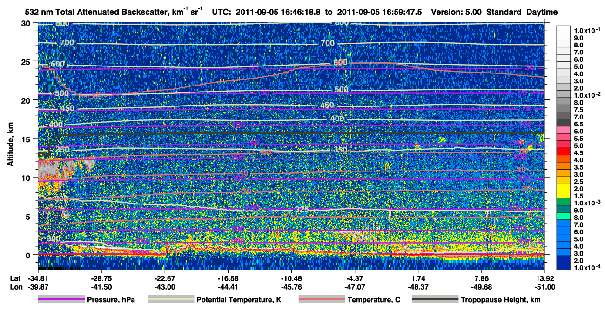The image size is (605, 310).
Task: Click colorbar label '1.5'
Action: click(x=578, y=197)
